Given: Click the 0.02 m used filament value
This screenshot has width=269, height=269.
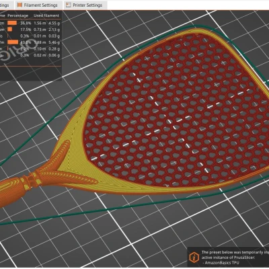Looking at the screenshot, I should (x=40, y=55).
